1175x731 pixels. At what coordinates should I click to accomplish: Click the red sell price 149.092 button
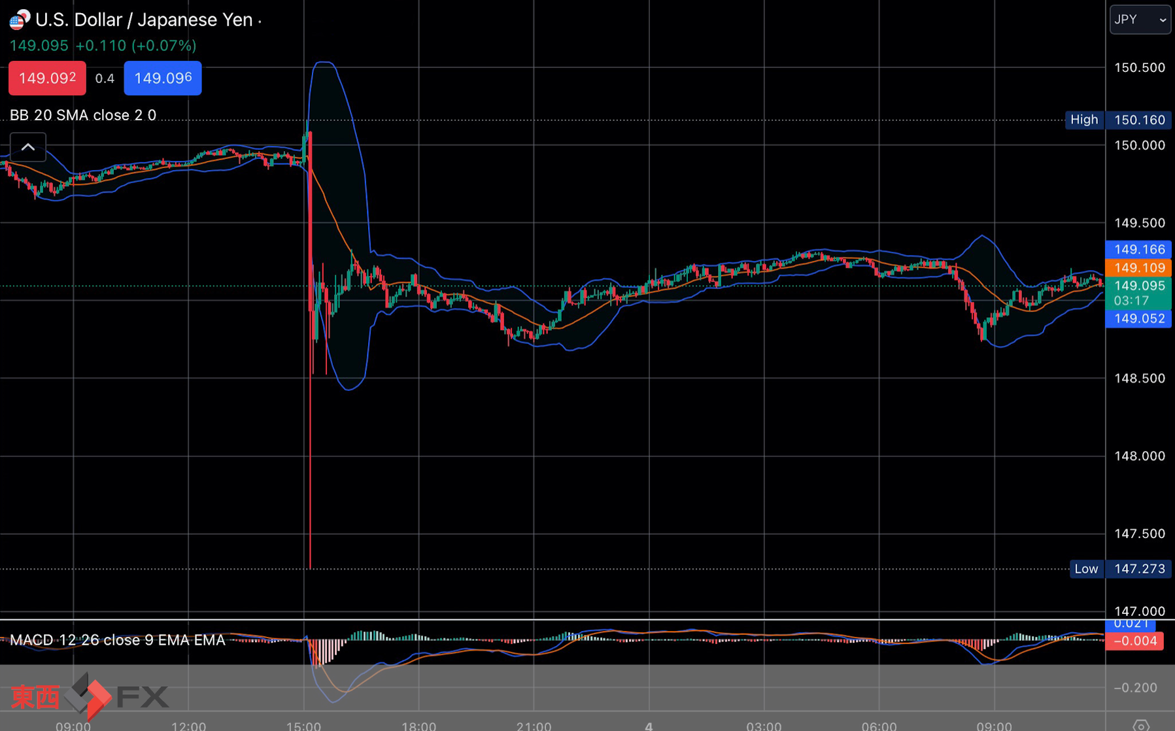[47, 78]
